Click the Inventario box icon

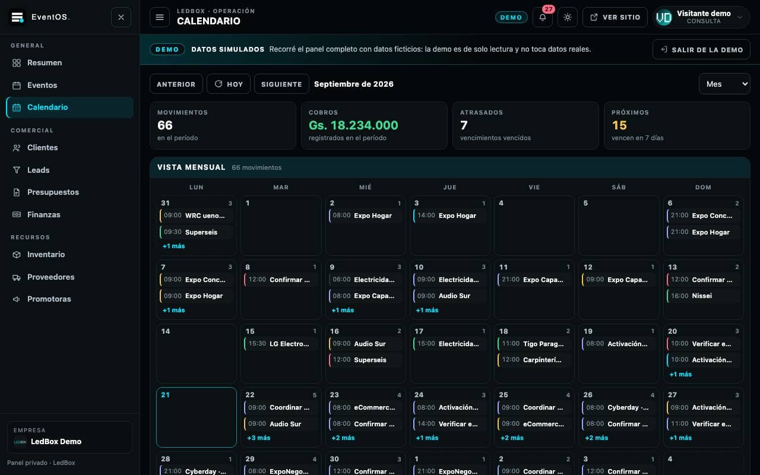(17, 254)
